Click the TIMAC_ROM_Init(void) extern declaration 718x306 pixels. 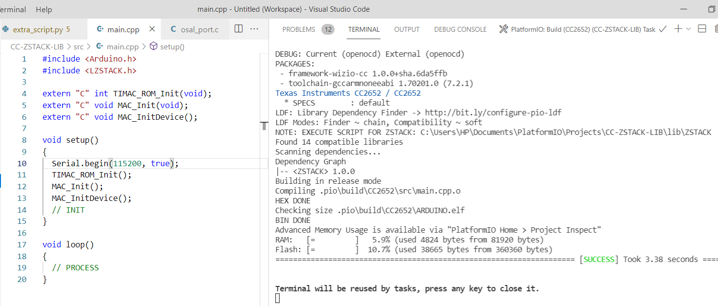tap(127, 93)
